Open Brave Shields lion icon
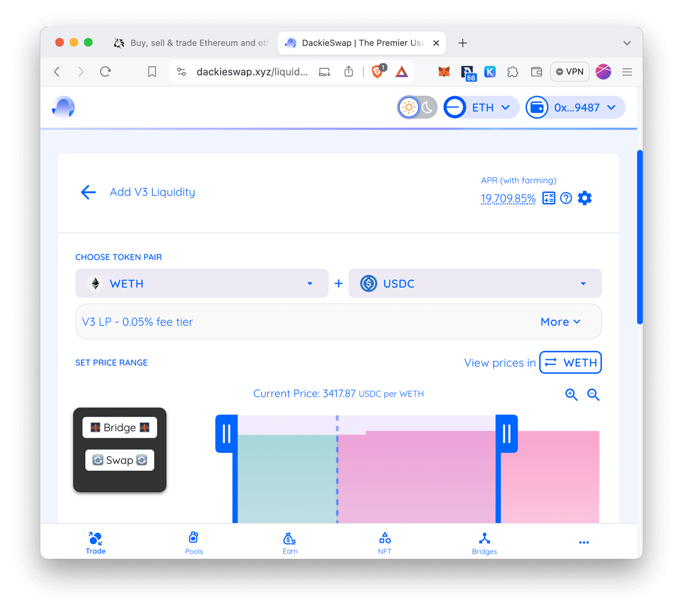Image resolution: width=683 pixels, height=612 pixels. [378, 72]
